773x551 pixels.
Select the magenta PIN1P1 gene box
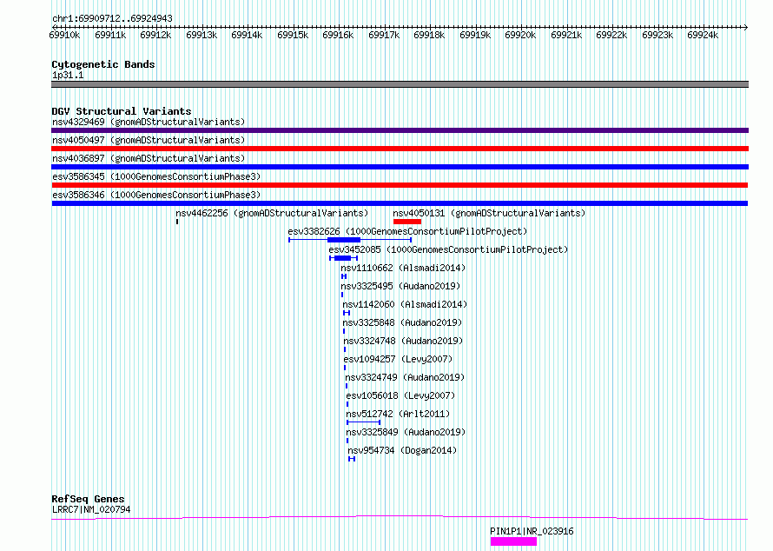point(513,541)
